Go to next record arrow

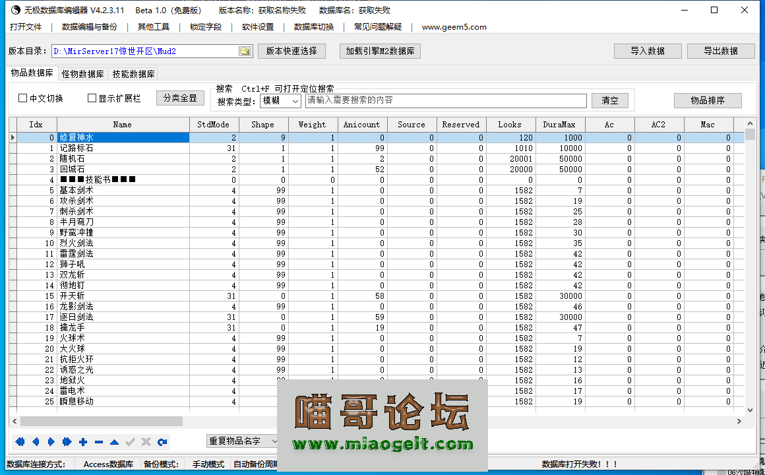51,442
